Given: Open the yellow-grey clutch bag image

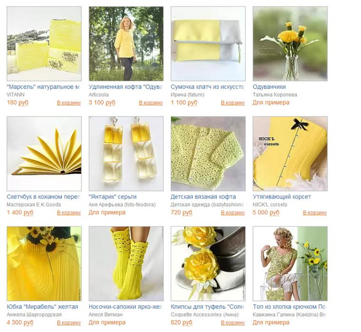Looking at the screenshot, I should pyautogui.click(x=208, y=44).
